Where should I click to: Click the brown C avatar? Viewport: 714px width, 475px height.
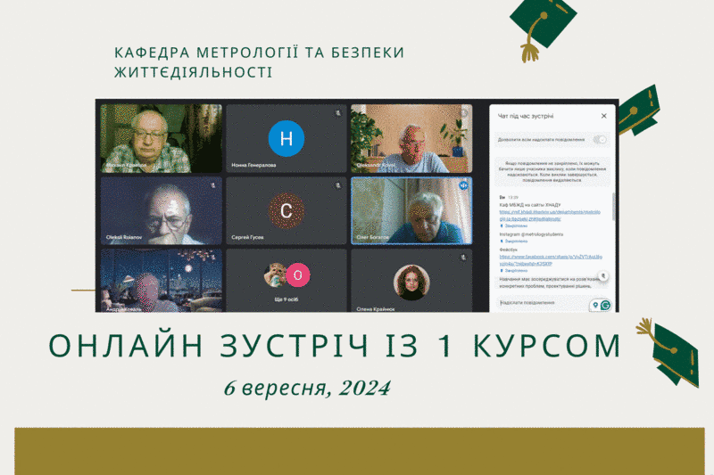tap(286, 210)
